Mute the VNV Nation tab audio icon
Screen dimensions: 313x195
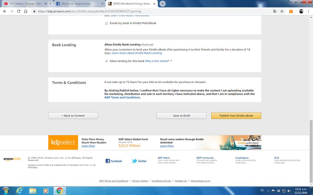pyautogui.click(x=46, y=4)
